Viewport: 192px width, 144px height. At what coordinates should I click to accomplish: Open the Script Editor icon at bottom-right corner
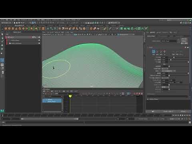(x=190, y=122)
